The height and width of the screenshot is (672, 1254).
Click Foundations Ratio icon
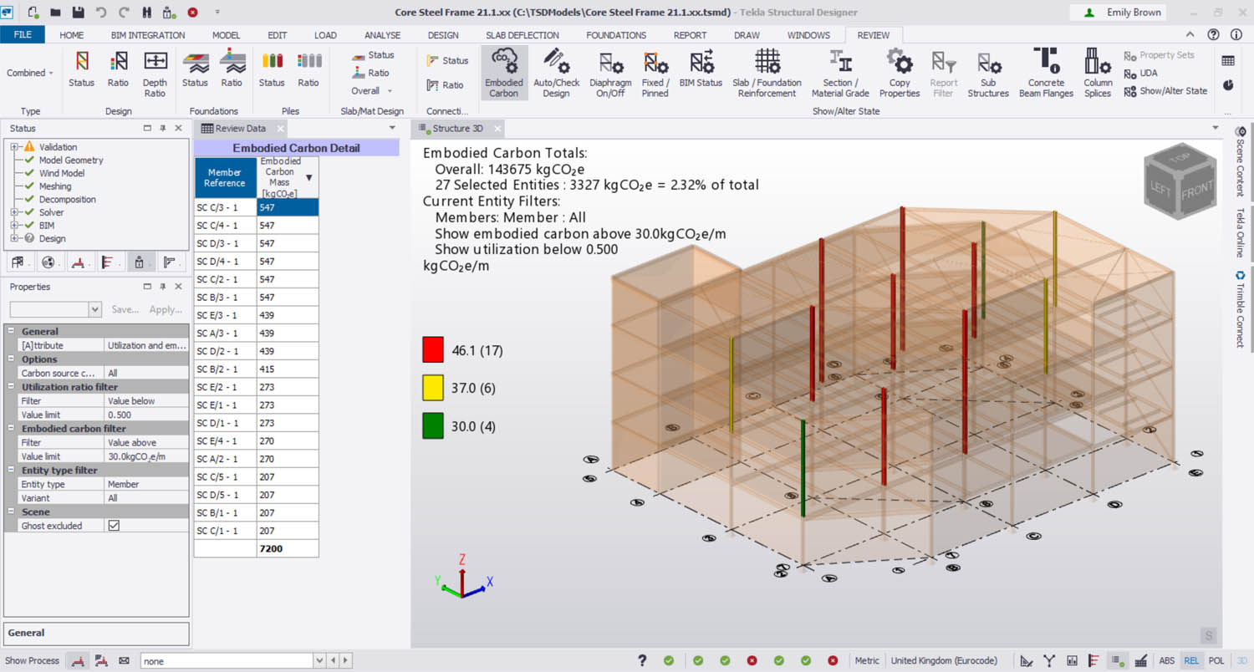232,69
